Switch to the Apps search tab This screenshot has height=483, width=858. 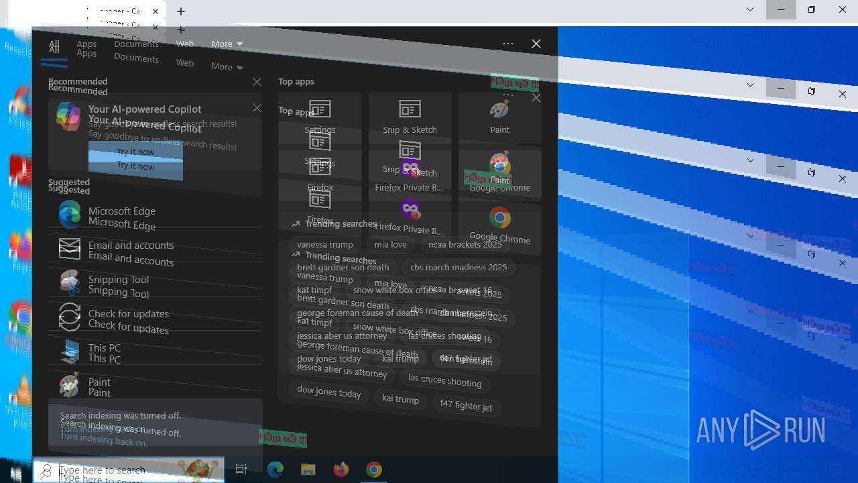coord(86,44)
